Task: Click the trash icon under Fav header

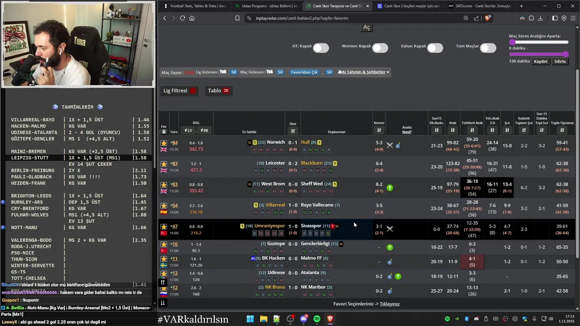Action: tap(164, 132)
